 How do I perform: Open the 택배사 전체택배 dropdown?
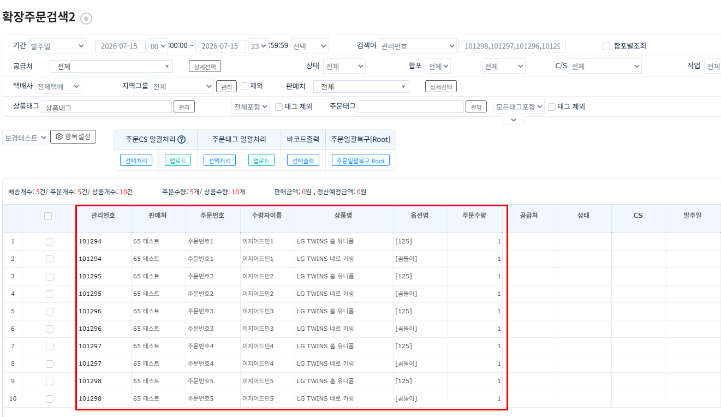58,86
